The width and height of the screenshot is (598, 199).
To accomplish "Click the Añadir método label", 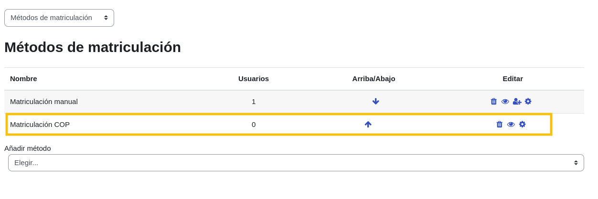I will point(28,148).
